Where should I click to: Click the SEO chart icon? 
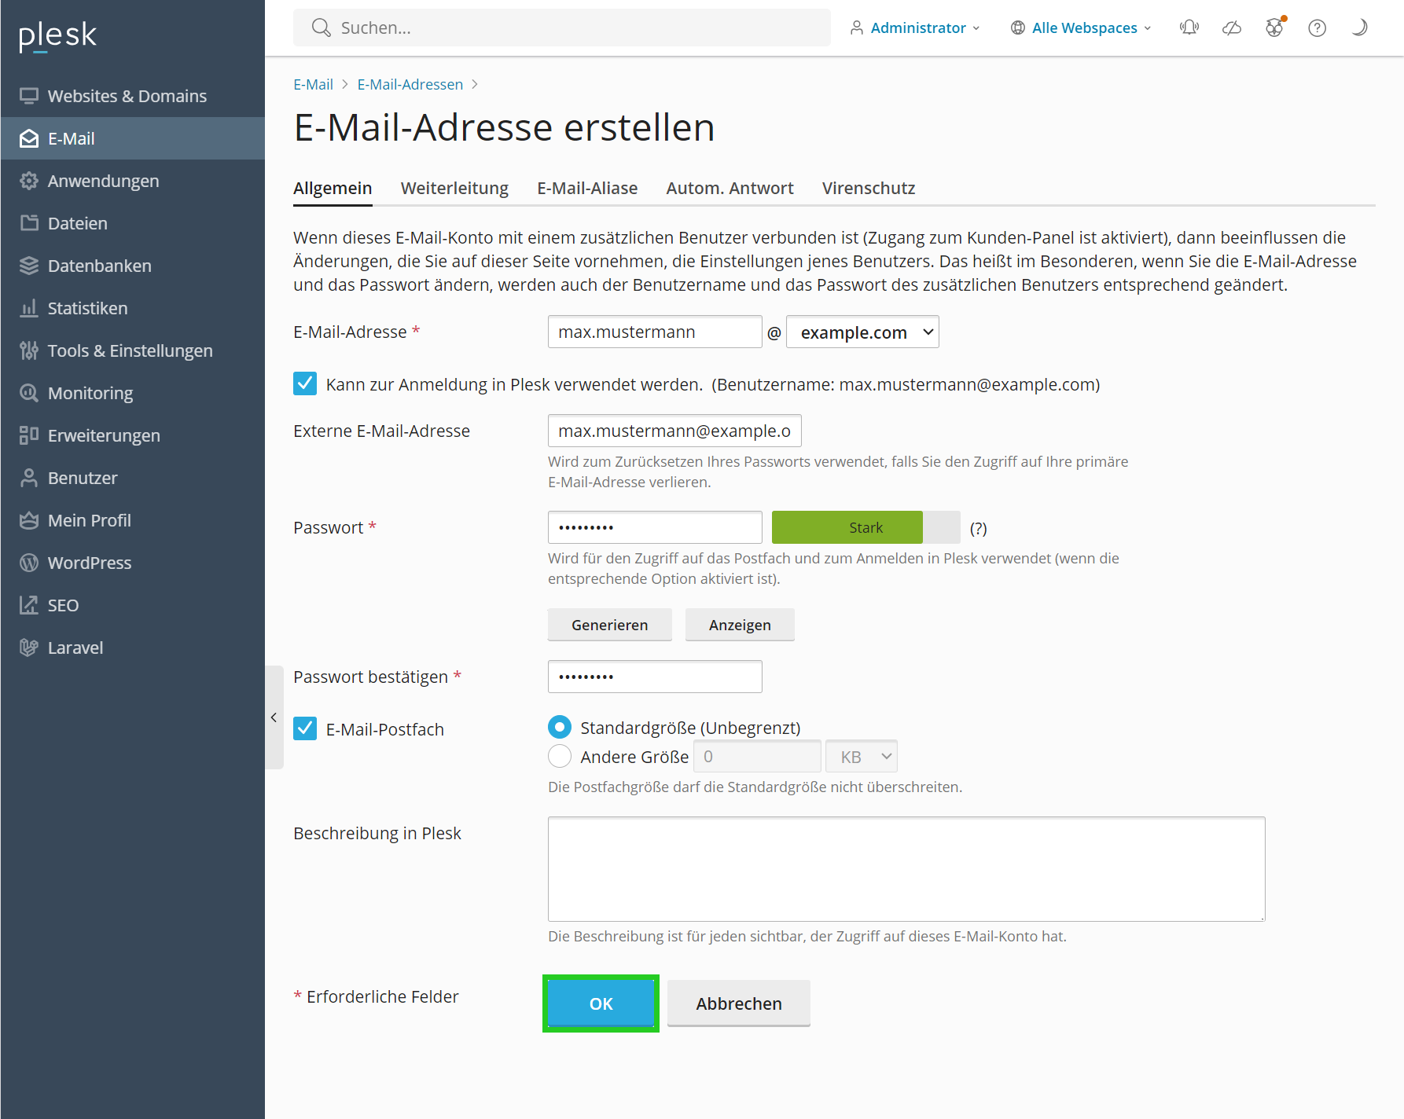(x=29, y=605)
